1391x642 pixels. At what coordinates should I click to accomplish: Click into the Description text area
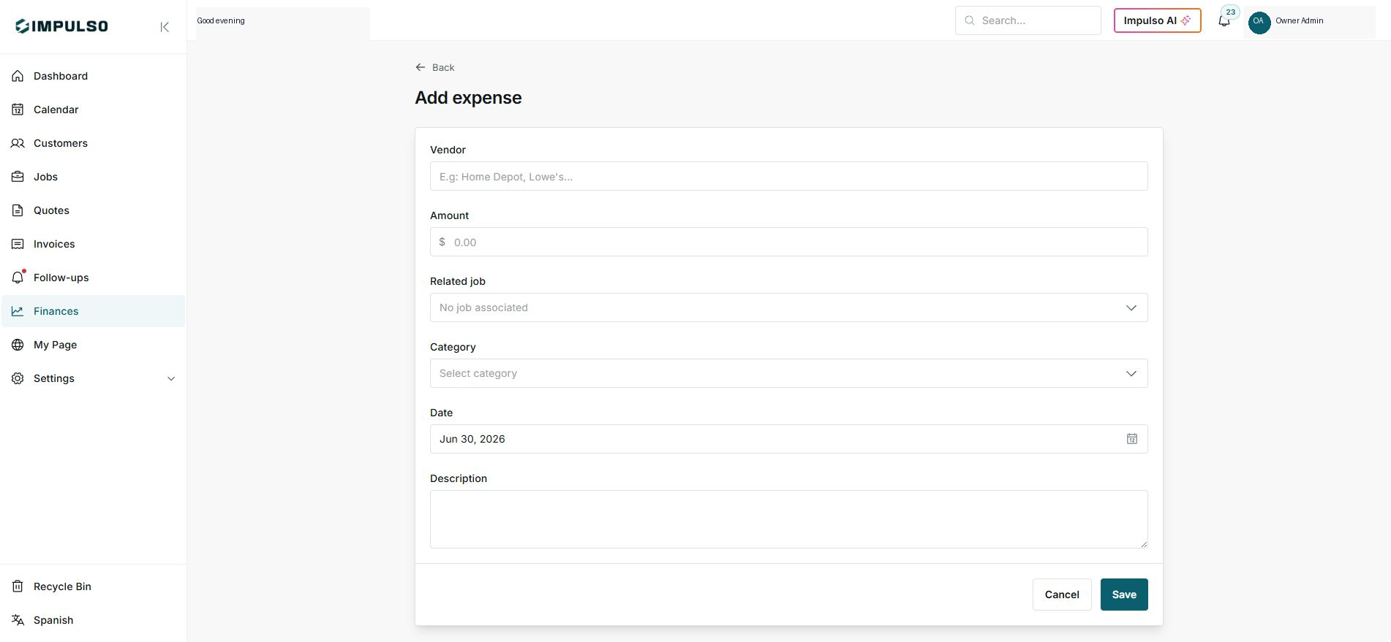788,519
